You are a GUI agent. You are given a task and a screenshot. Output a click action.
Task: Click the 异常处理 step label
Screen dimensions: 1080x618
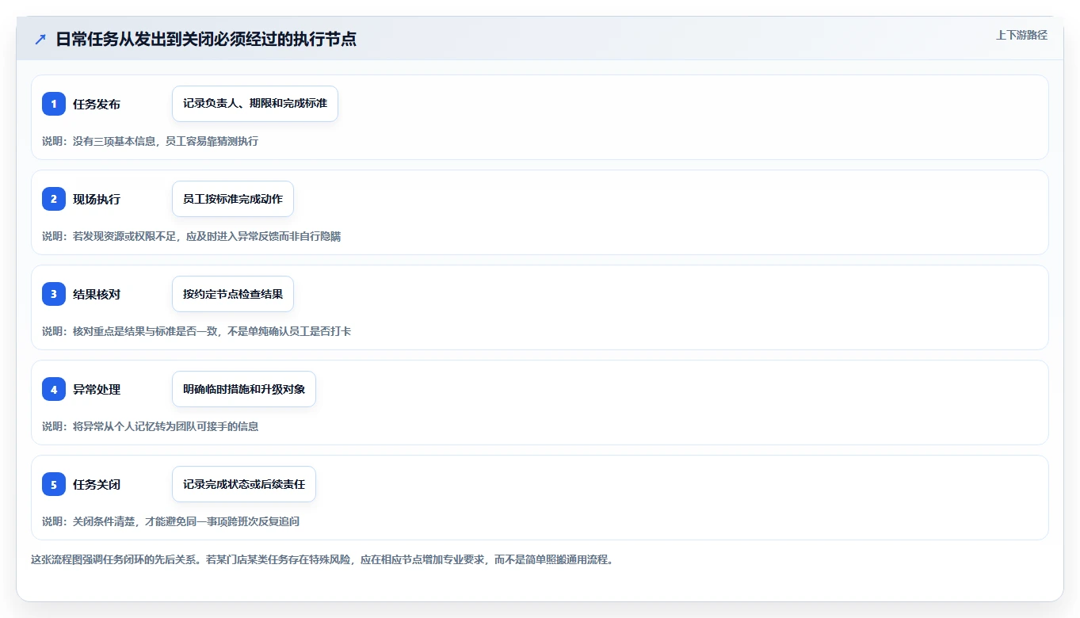click(97, 389)
